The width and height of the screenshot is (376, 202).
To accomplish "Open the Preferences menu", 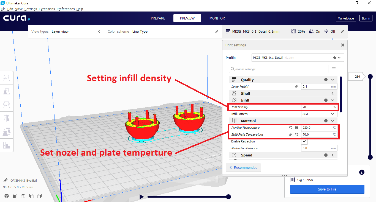I will tap(66, 9).
